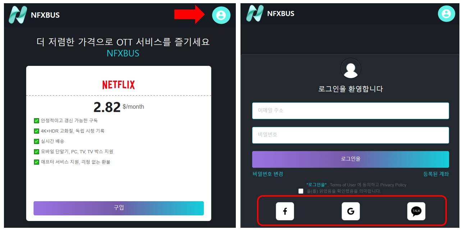463x231 pixels.
Task: Open the Terms of User link
Action: click(x=343, y=185)
